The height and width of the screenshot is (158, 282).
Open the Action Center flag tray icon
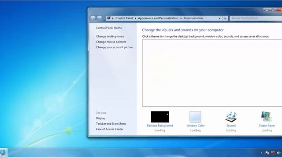(x=267, y=153)
